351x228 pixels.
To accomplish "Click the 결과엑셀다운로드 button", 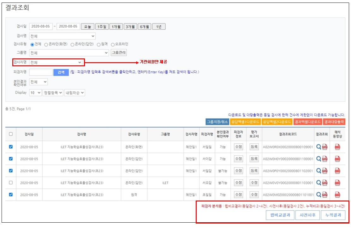I will click(x=307, y=122).
